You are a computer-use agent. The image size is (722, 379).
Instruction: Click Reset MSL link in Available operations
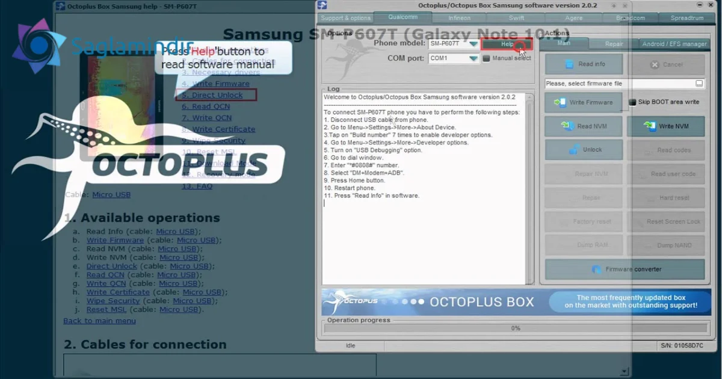tap(106, 309)
